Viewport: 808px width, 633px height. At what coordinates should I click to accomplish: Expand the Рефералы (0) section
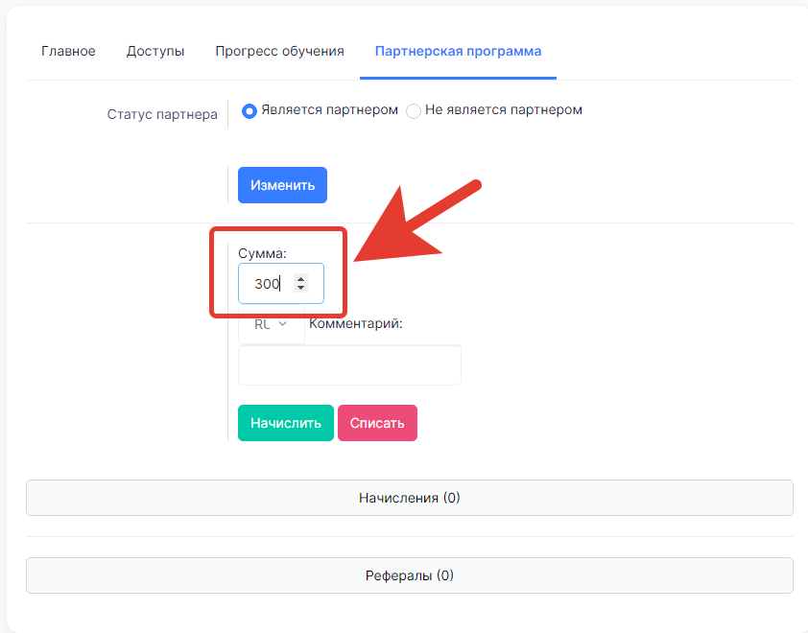tap(410, 575)
